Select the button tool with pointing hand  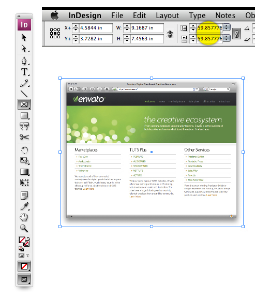click(24, 126)
